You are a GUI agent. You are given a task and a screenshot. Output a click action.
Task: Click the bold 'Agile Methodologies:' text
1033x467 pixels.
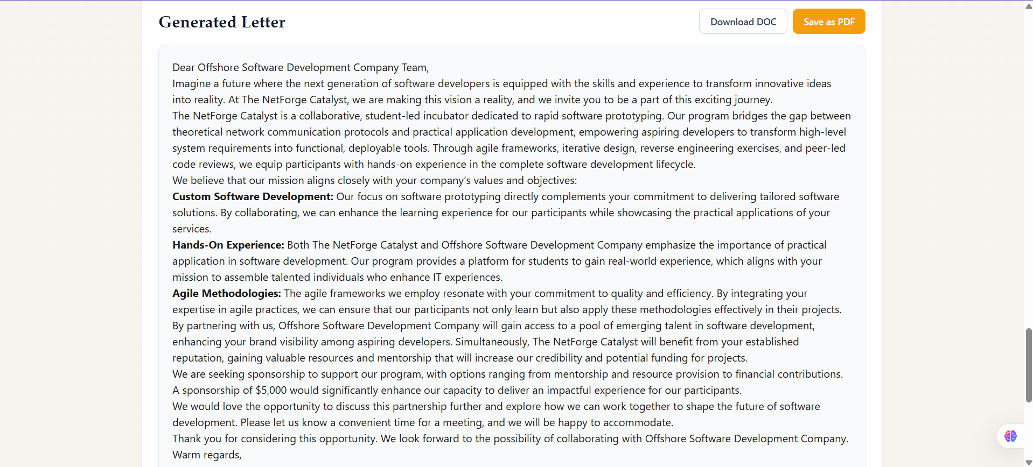(x=226, y=293)
